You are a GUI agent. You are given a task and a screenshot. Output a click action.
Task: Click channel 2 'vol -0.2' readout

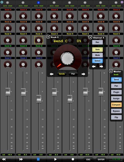click(23, 155)
